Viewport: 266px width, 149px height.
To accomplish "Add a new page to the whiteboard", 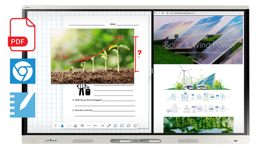I will point(135,126).
